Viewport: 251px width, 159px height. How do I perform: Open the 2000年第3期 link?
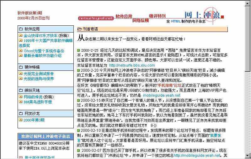click(34, 120)
